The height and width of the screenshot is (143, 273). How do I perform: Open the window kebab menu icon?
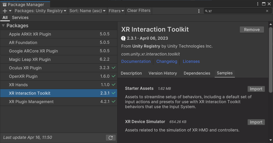pos(258,4)
